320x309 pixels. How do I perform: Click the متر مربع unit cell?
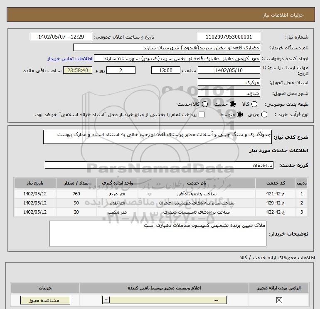(x=117, y=194)
